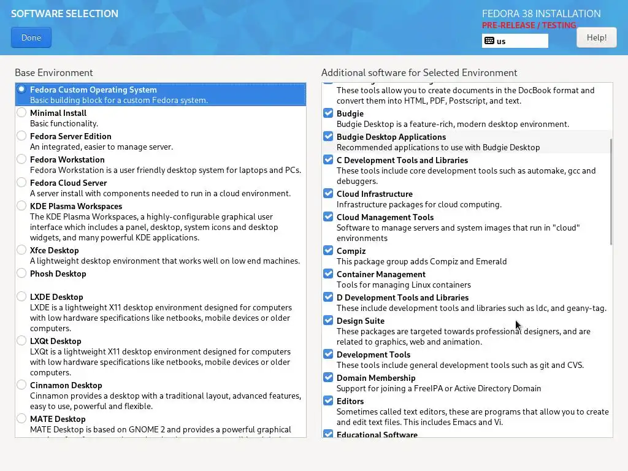This screenshot has width=628, height=471.
Task: Click 'Tools for managing Linux containers' text
Action: click(x=404, y=285)
